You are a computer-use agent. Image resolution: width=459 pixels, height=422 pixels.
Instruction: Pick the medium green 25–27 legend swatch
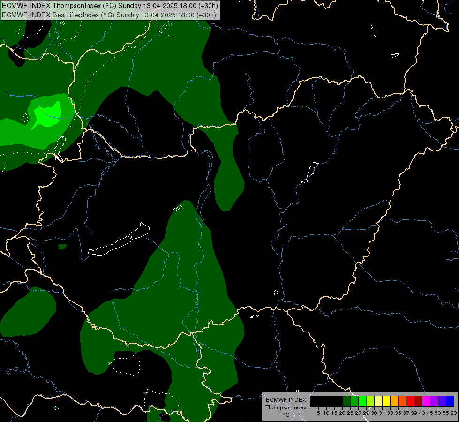pos(354,401)
